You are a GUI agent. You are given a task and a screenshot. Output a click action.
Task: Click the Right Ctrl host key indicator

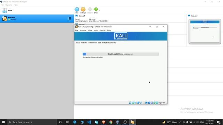(x=162, y=103)
